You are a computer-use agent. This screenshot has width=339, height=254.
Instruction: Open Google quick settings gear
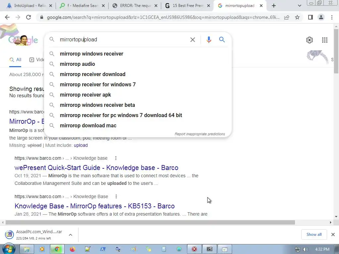[x=310, y=40]
